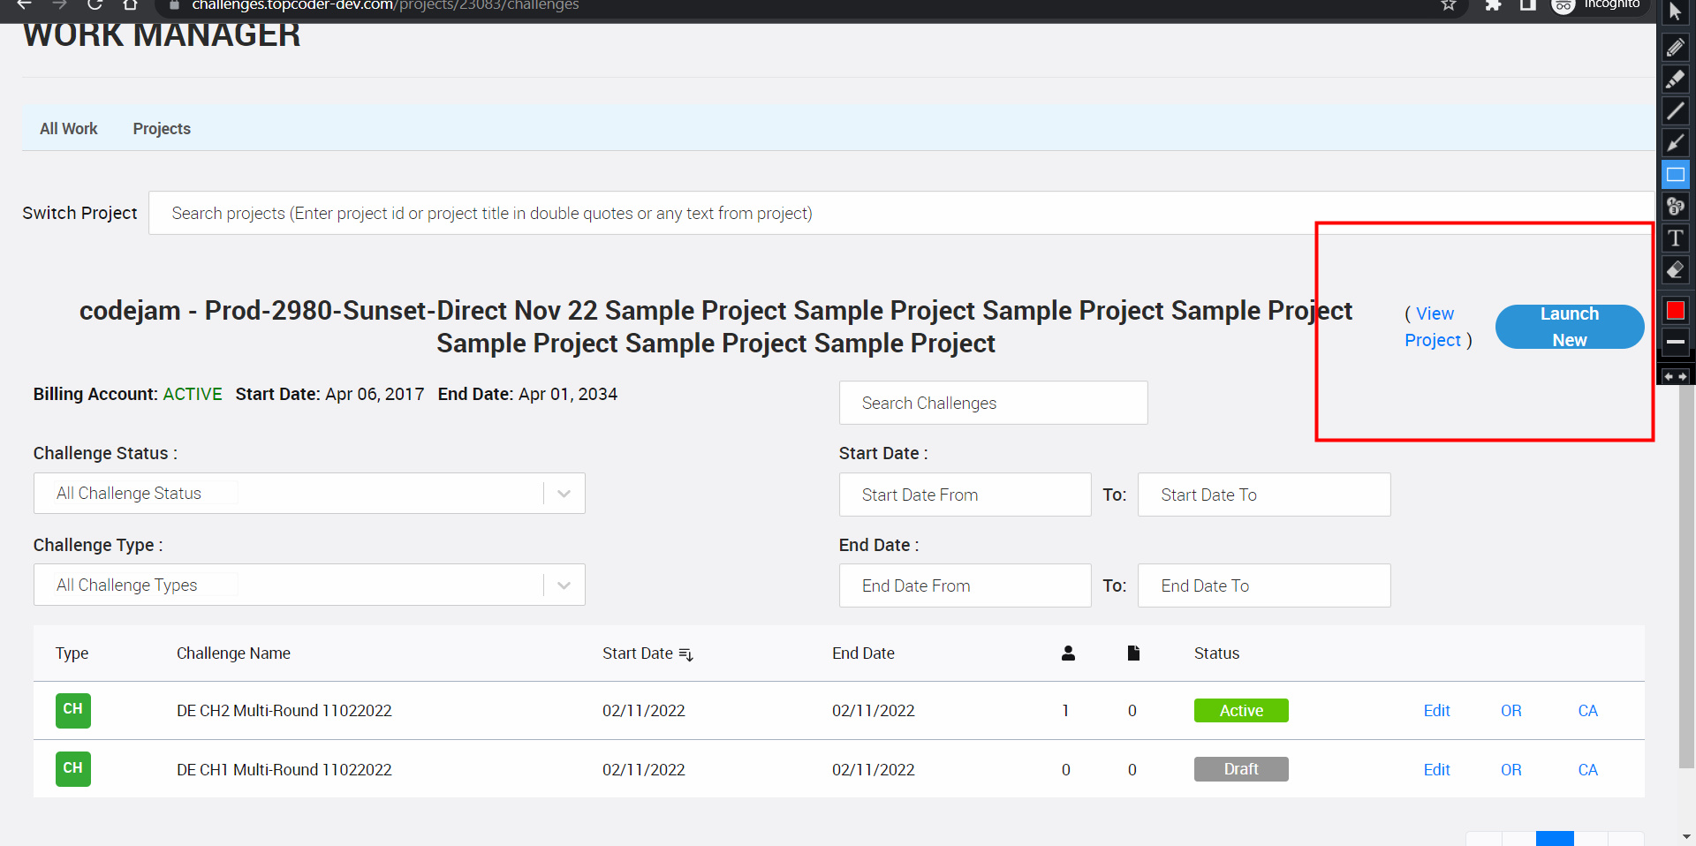Click the submissions document icon column header

[1133, 653]
